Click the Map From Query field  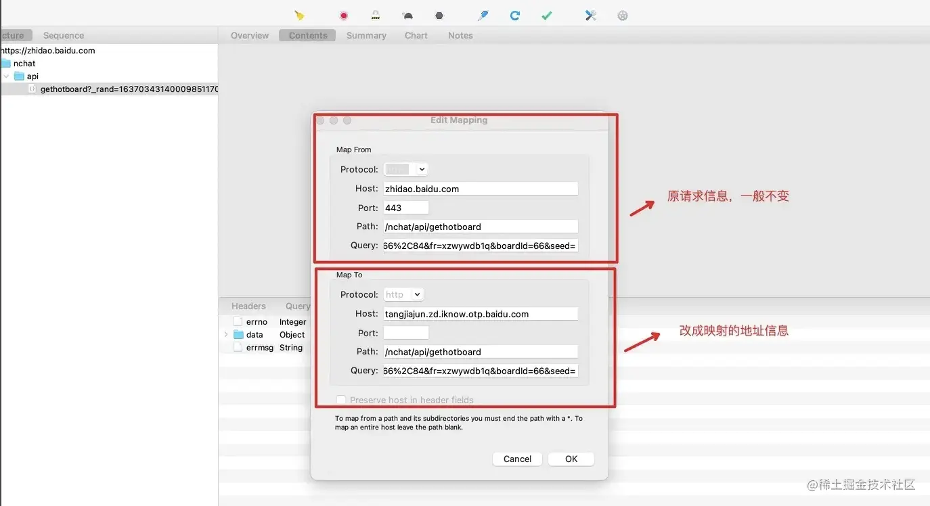pyautogui.click(x=481, y=246)
